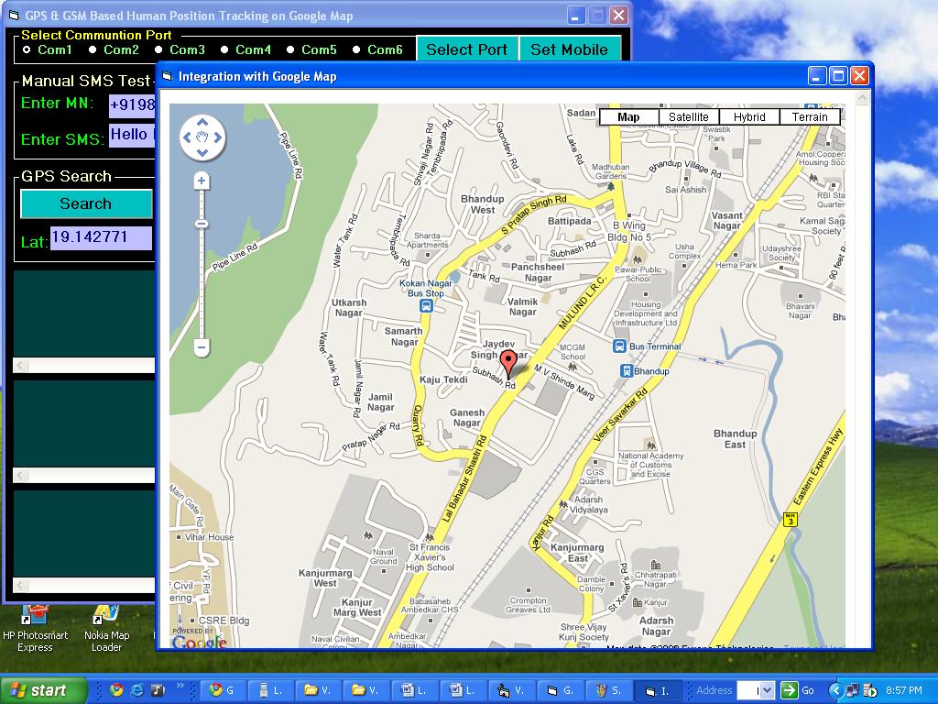
Task: Click the Battipada map label
Action: [570, 221]
